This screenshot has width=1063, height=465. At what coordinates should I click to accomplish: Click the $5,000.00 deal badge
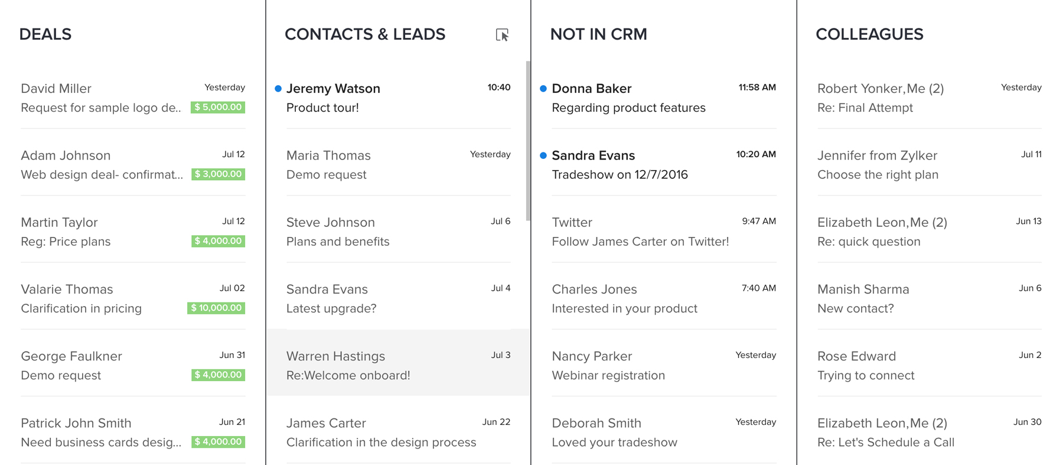click(x=218, y=108)
